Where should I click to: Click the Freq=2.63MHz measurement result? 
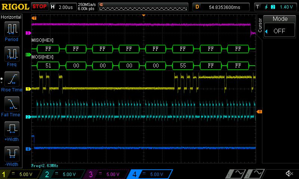pos(44,166)
